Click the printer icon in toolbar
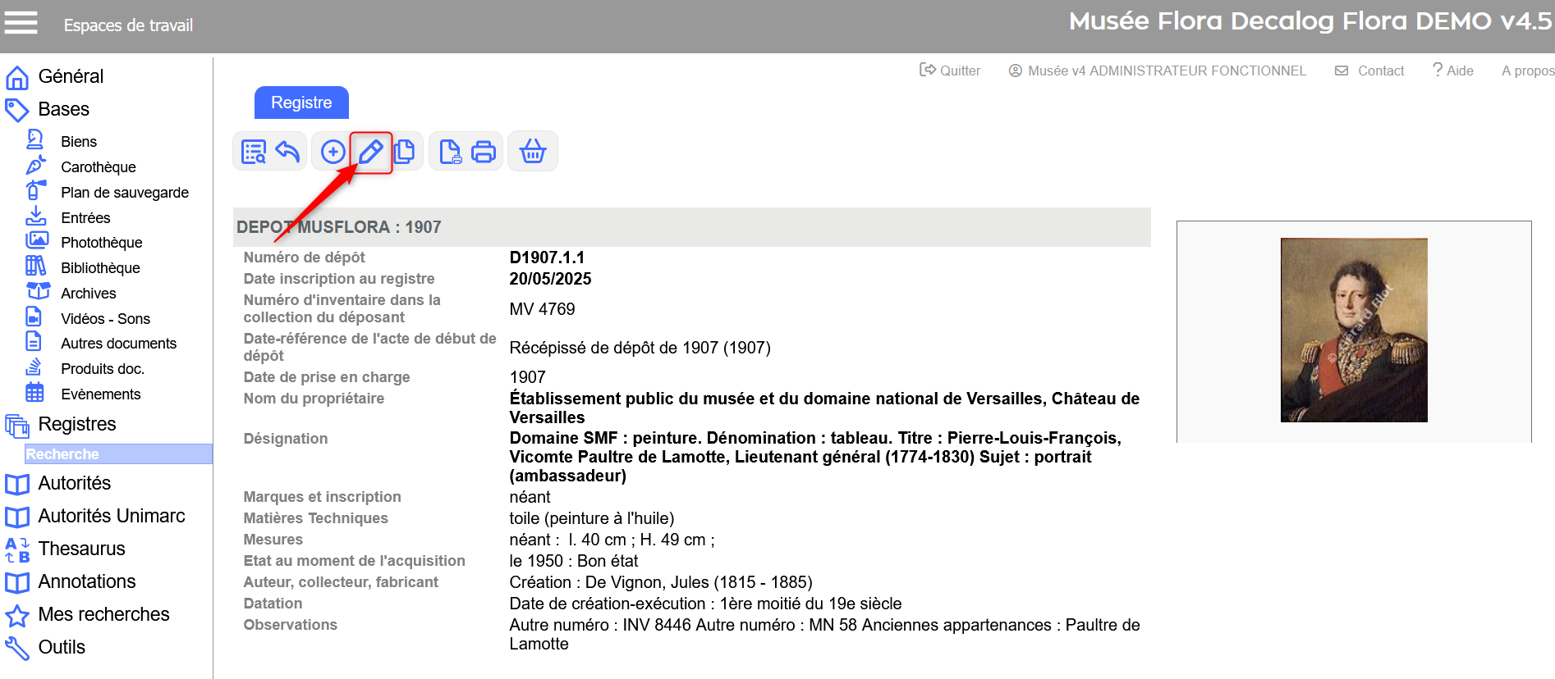The height and width of the screenshot is (679, 1555). pyautogui.click(x=484, y=152)
